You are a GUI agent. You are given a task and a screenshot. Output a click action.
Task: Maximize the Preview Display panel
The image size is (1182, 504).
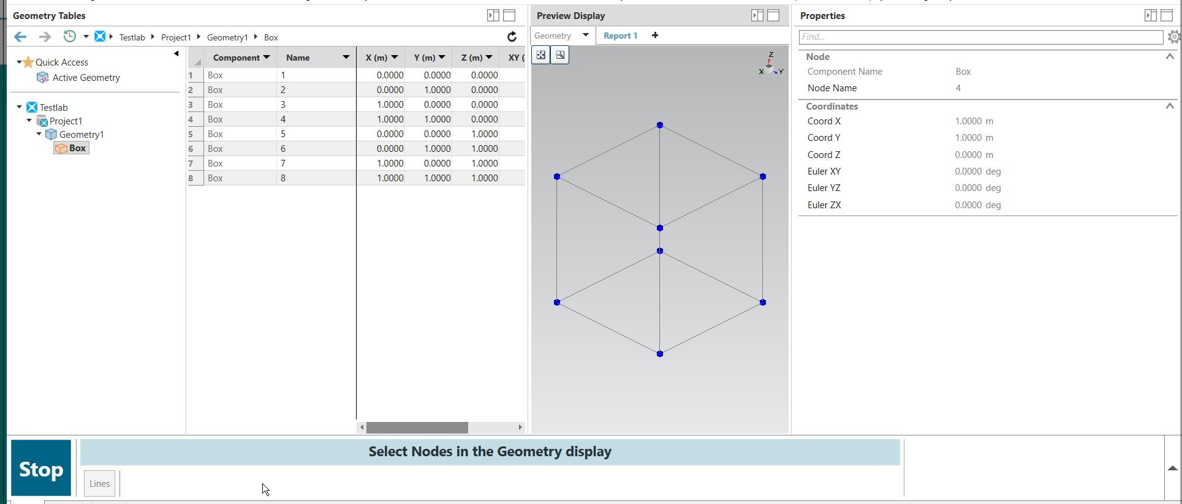(x=773, y=15)
